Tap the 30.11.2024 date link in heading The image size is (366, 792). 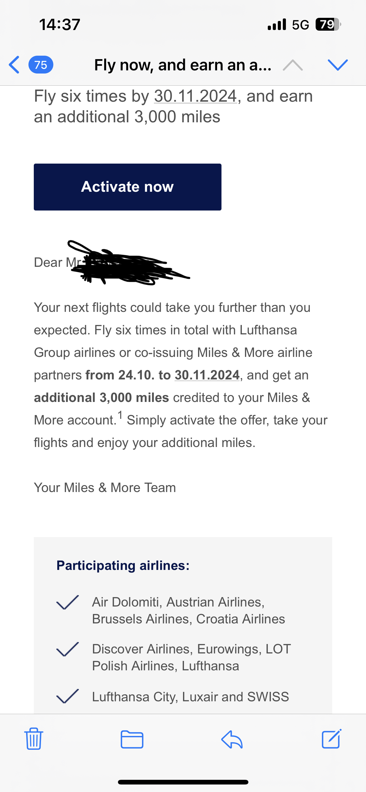[x=196, y=96]
